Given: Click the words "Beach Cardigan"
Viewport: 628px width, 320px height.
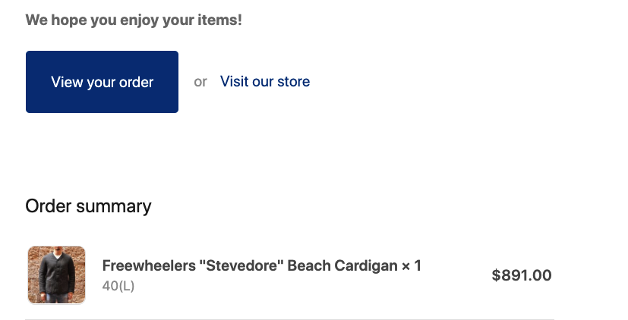Looking at the screenshot, I should 342,265.
